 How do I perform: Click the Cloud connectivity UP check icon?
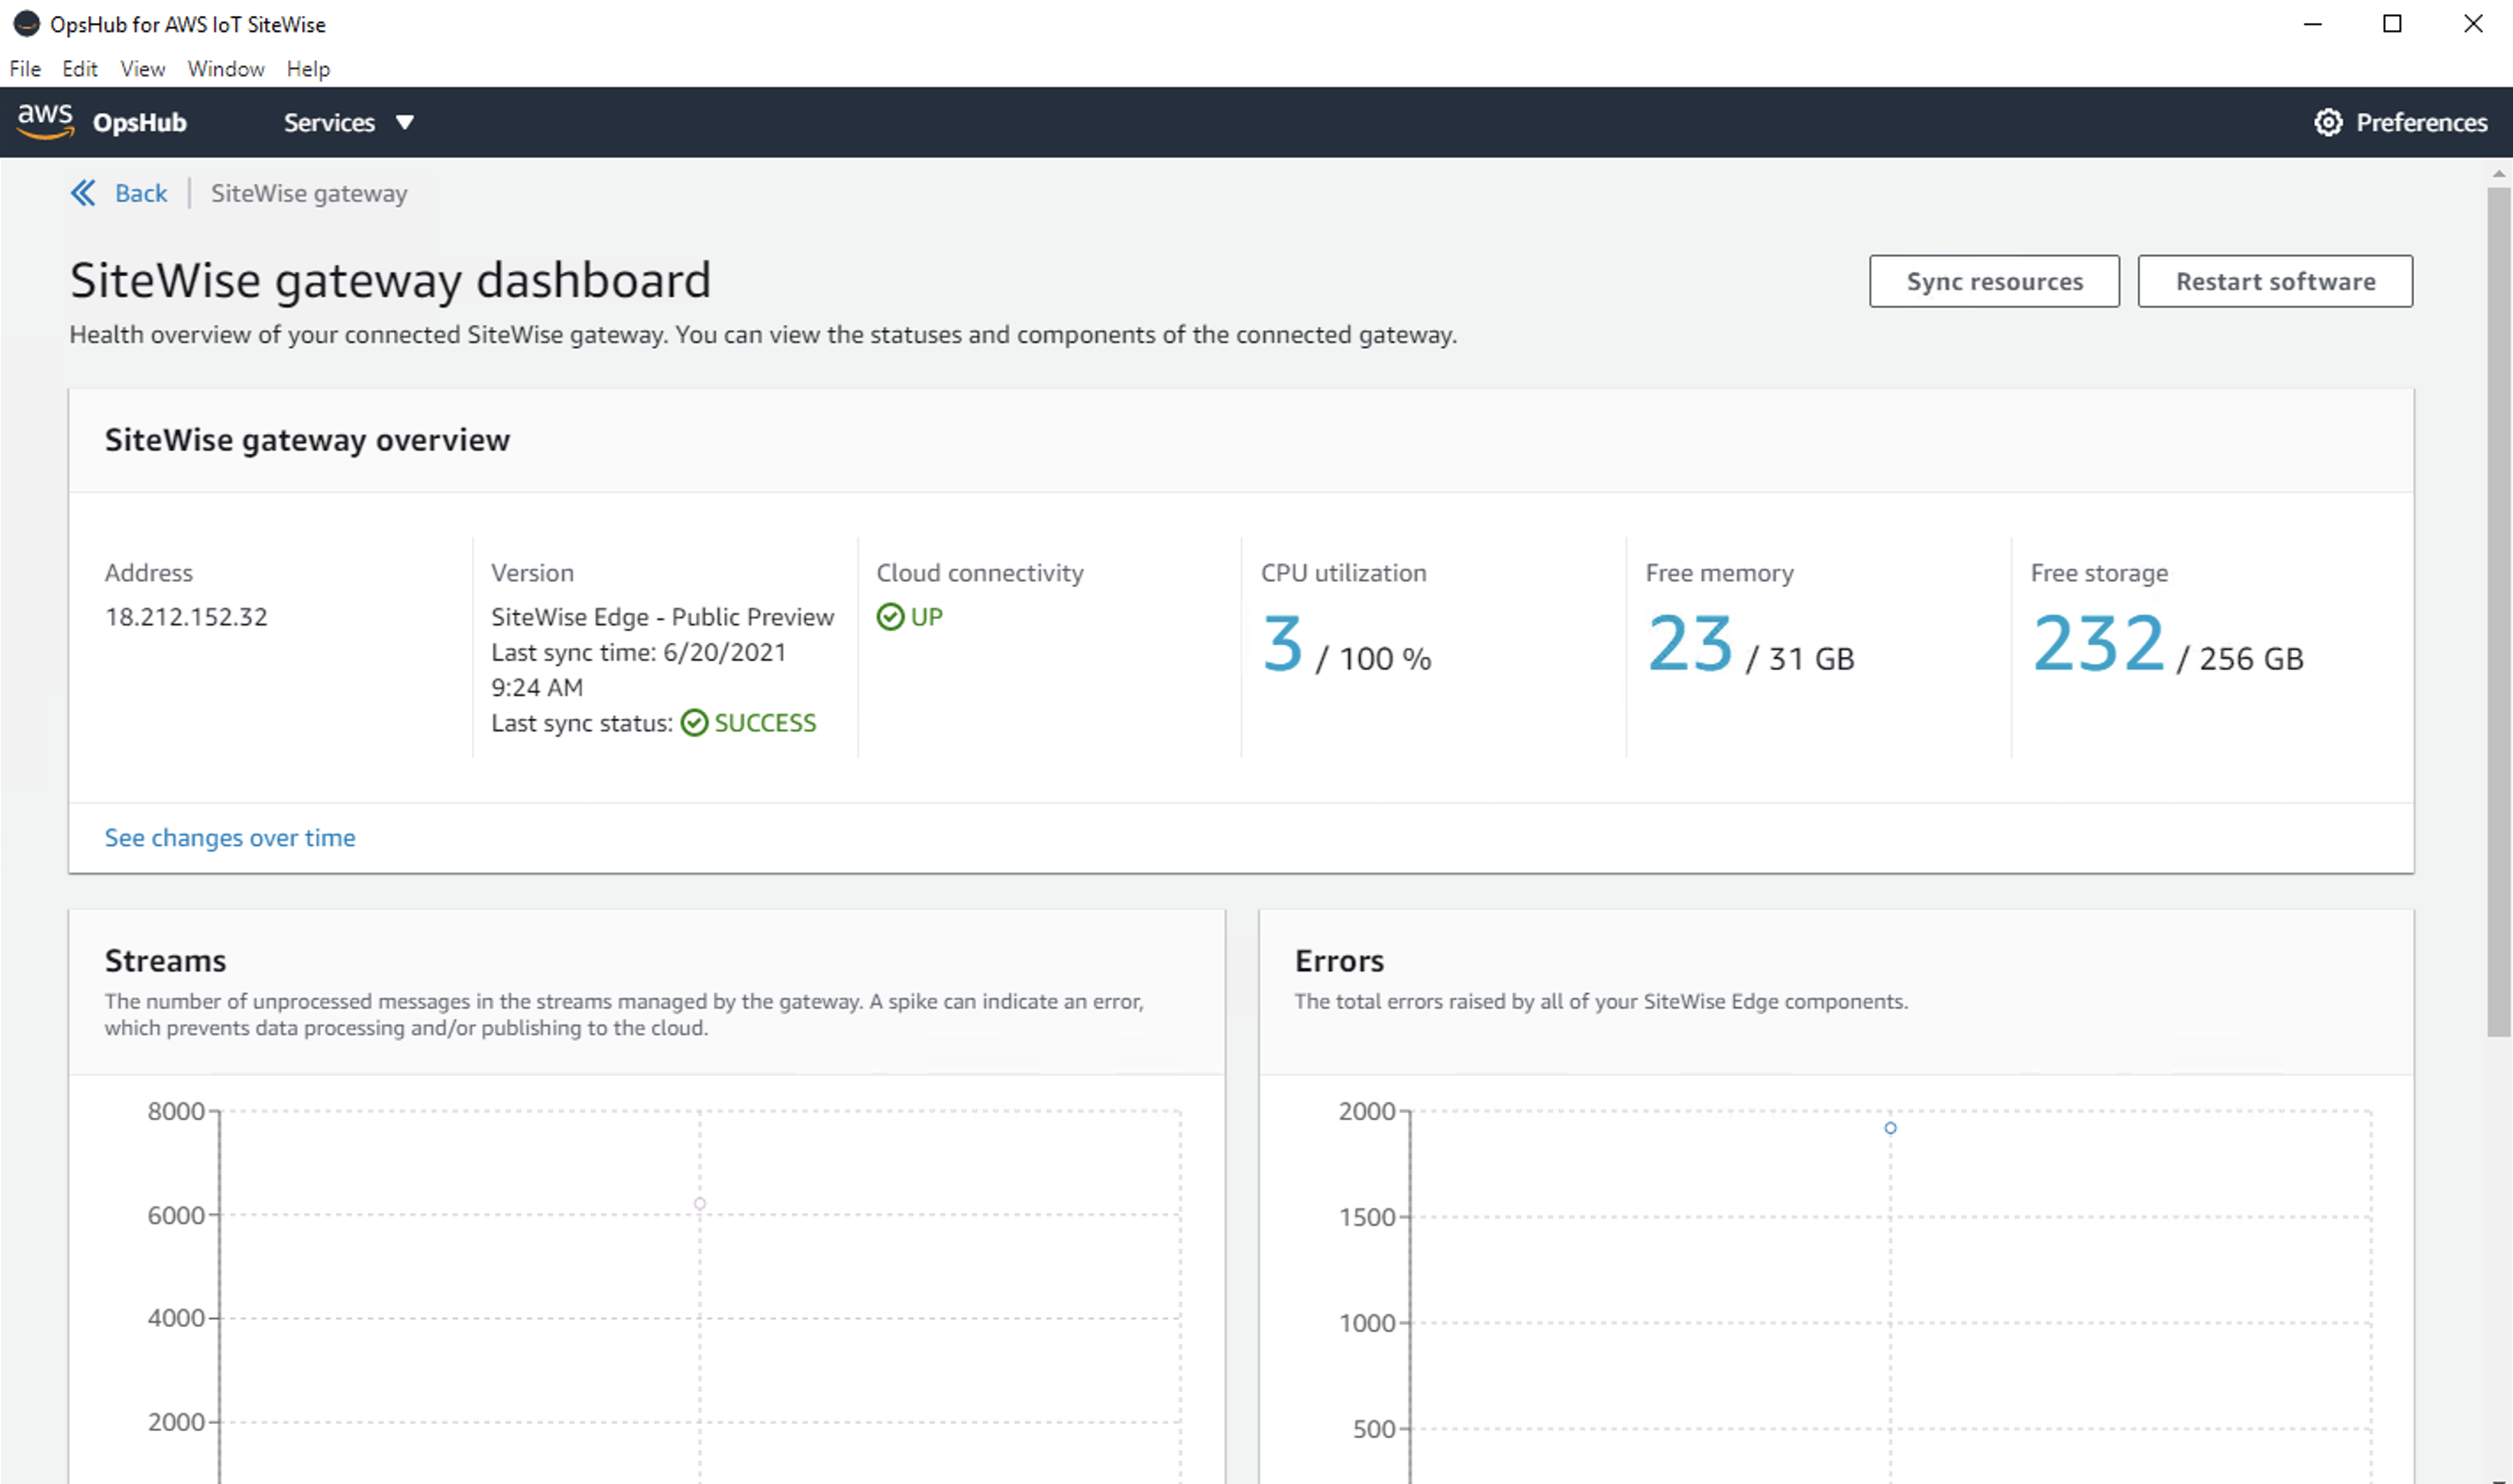[x=889, y=617]
